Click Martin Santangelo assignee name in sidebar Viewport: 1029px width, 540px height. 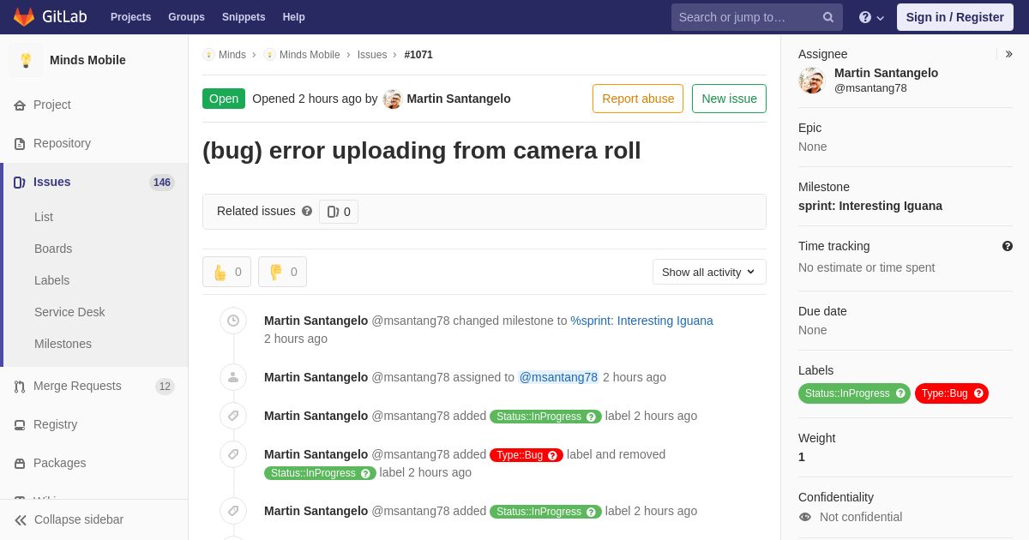pyautogui.click(x=886, y=73)
